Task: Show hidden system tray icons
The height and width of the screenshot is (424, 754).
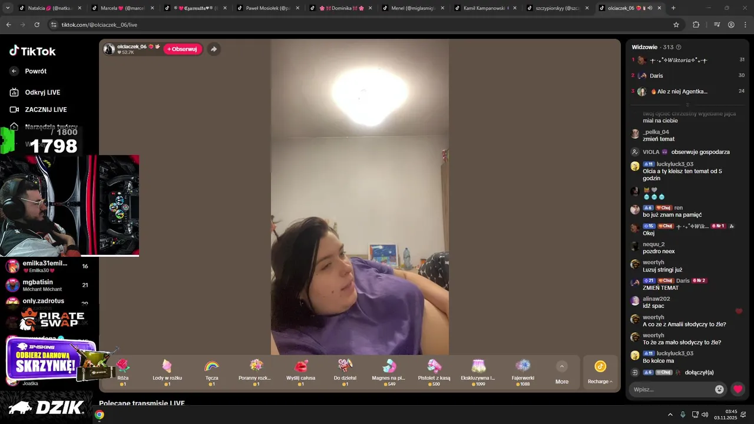Action: [670, 415]
